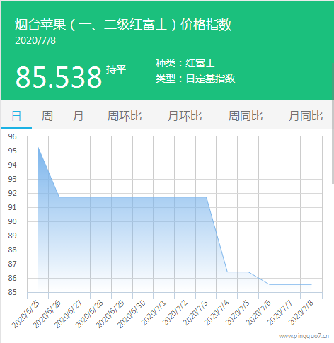Click the 85.538 index value
Screen dimensions: 334x343
tap(59, 77)
